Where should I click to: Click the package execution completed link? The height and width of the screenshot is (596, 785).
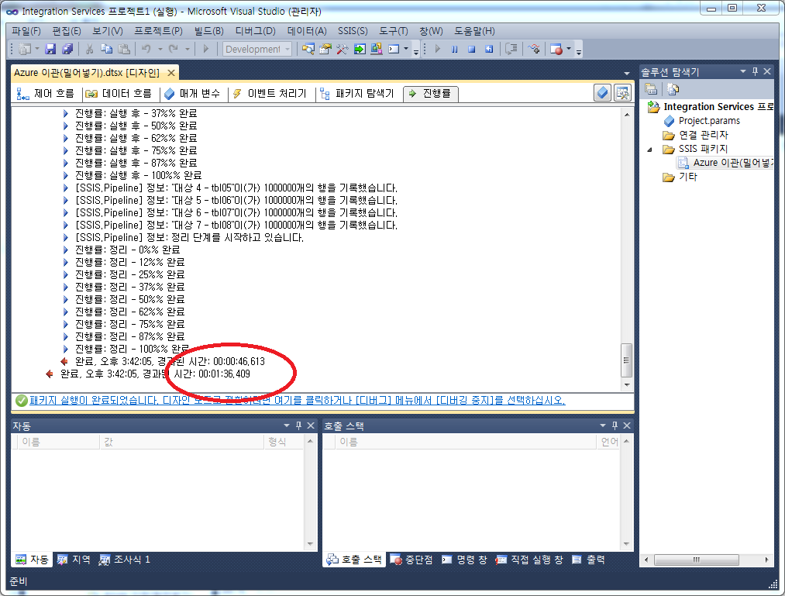[298, 400]
